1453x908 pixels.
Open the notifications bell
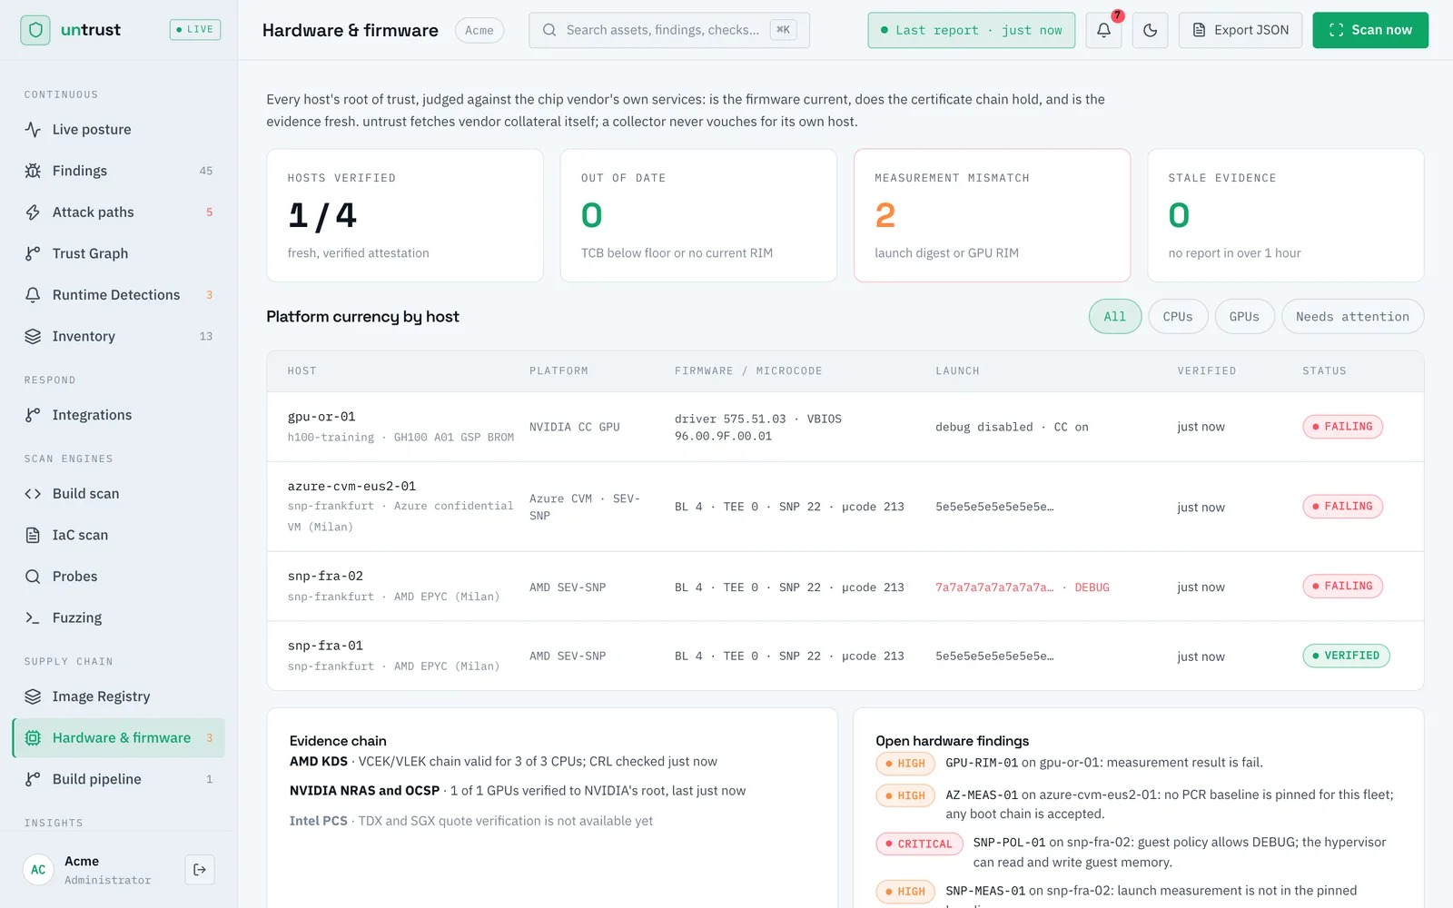click(1103, 30)
